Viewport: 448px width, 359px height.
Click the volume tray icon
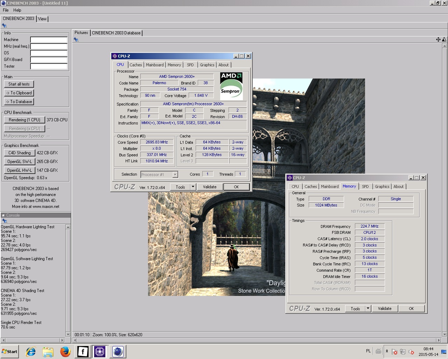point(411,352)
